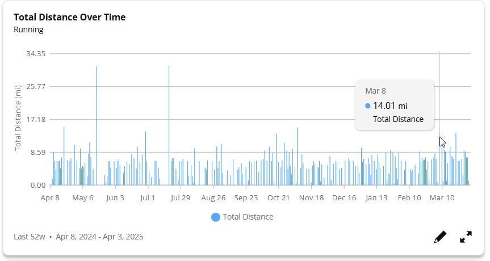The height and width of the screenshot is (261, 490).
Task: Click the Apr 8 axis label
Action: pyautogui.click(x=50, y=198)
